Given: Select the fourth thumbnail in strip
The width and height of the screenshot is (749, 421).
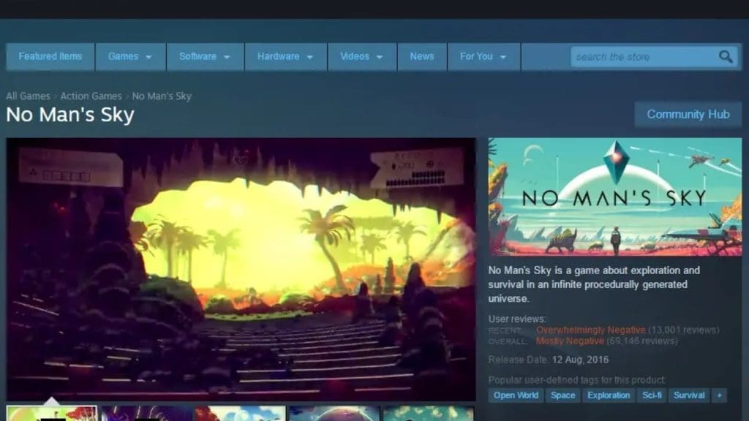Looking at the screenshot, I should [334, 414].
